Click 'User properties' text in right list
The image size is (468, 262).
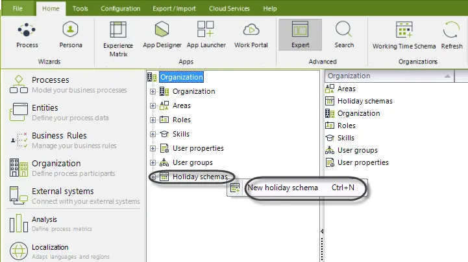363,162
